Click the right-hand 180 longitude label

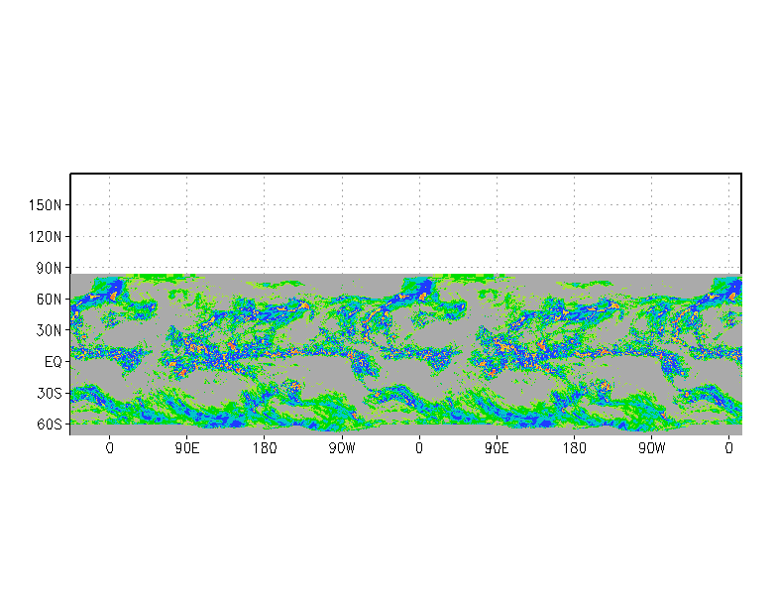[575, 448]
